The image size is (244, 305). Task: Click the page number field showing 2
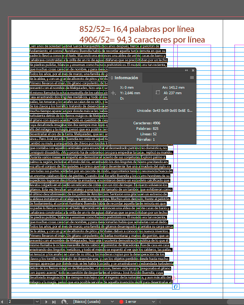(20, 301)
